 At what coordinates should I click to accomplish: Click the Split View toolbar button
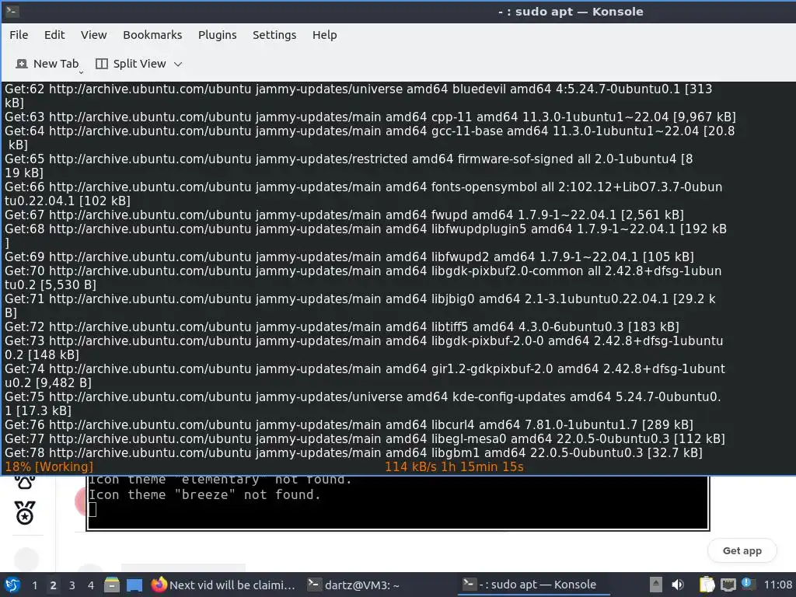click(x=131, y=64)
